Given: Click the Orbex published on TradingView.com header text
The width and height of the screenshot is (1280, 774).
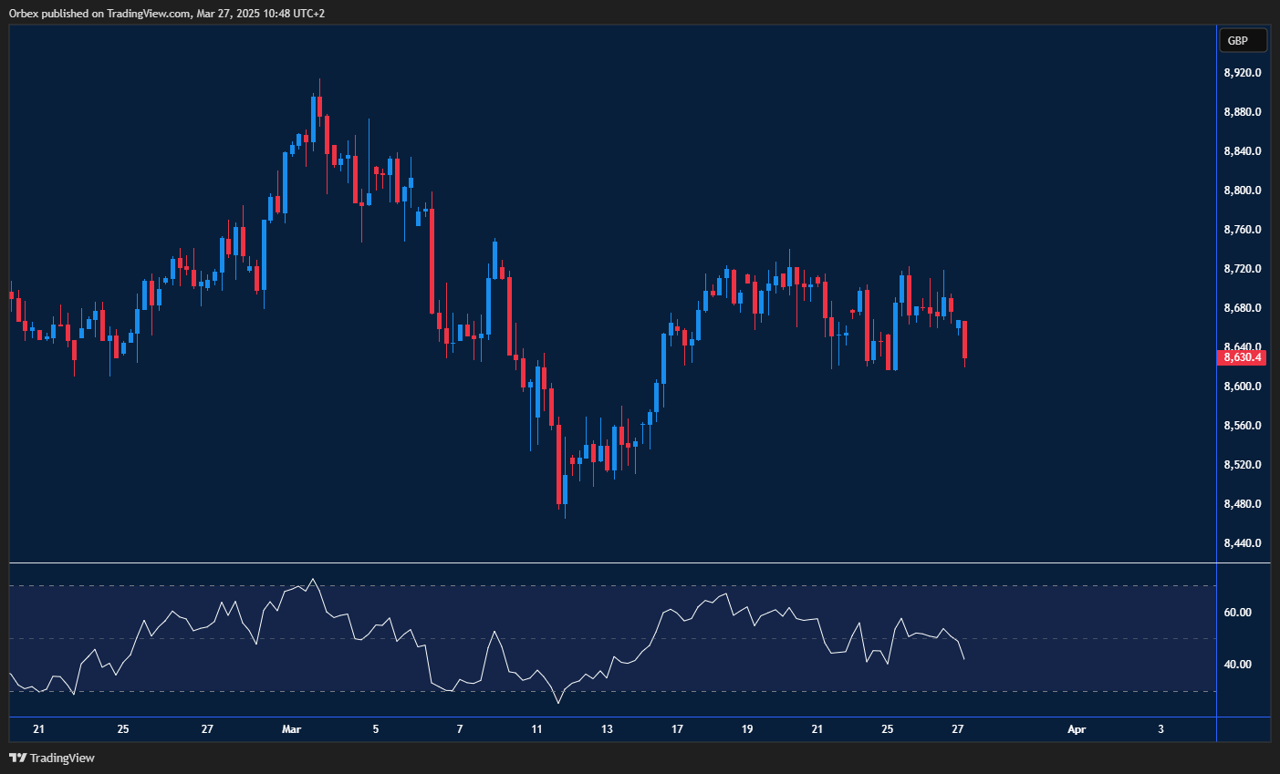Looking at the screenshot, I should point(168,13).
